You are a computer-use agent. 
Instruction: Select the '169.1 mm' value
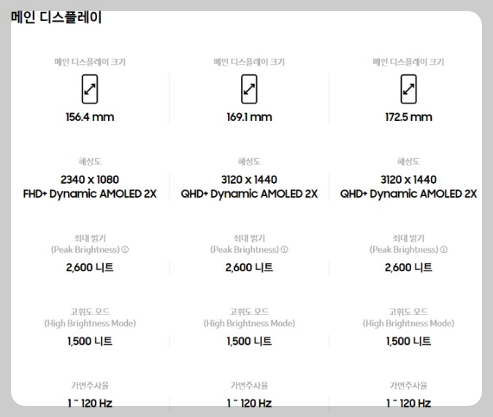(249, 117)
